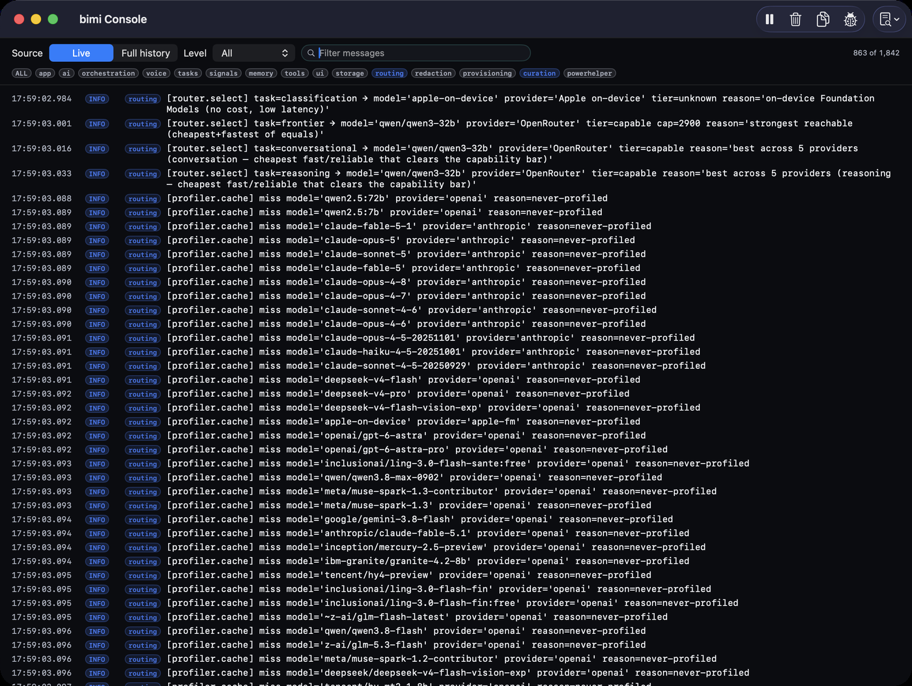Screen dimensions: 912x686
Task: Toggle the tools category filter
Action: 295,74
